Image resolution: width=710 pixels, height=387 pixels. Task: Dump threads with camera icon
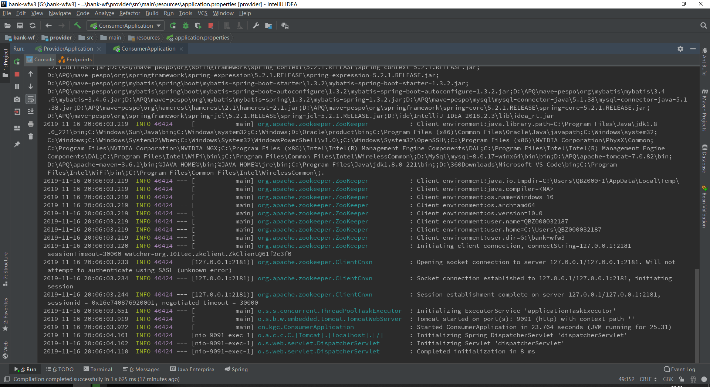click(17, 99)
